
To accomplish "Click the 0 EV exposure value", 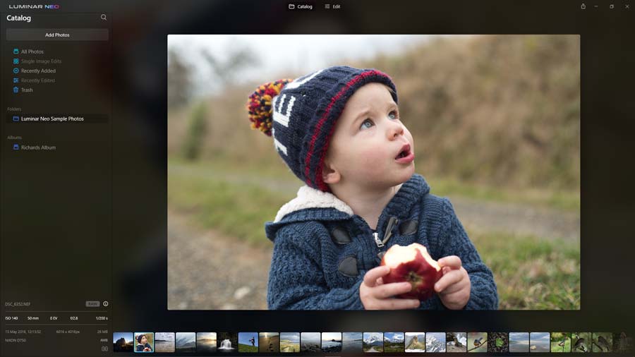I will (54, 318).
